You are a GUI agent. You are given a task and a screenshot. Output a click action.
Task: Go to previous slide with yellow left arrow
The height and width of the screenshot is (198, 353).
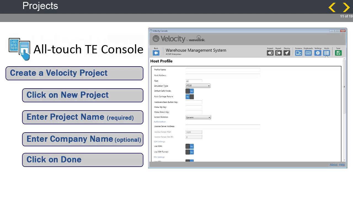(332, 7)
